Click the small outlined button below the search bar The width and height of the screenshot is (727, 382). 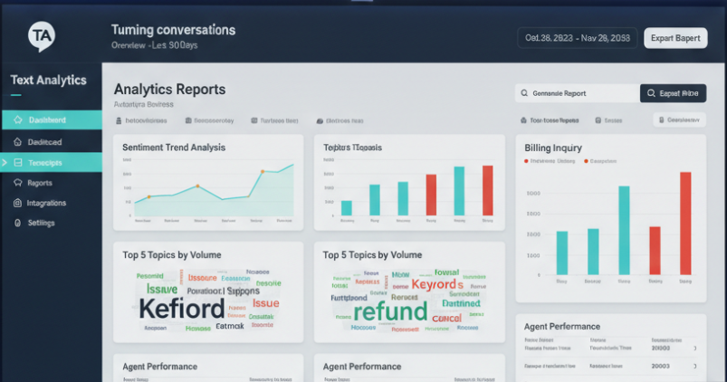click(679, 119)
